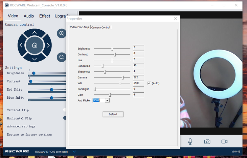Click the microphone icon
This screenshot has width=247, height=158.
tap(190, 141)
